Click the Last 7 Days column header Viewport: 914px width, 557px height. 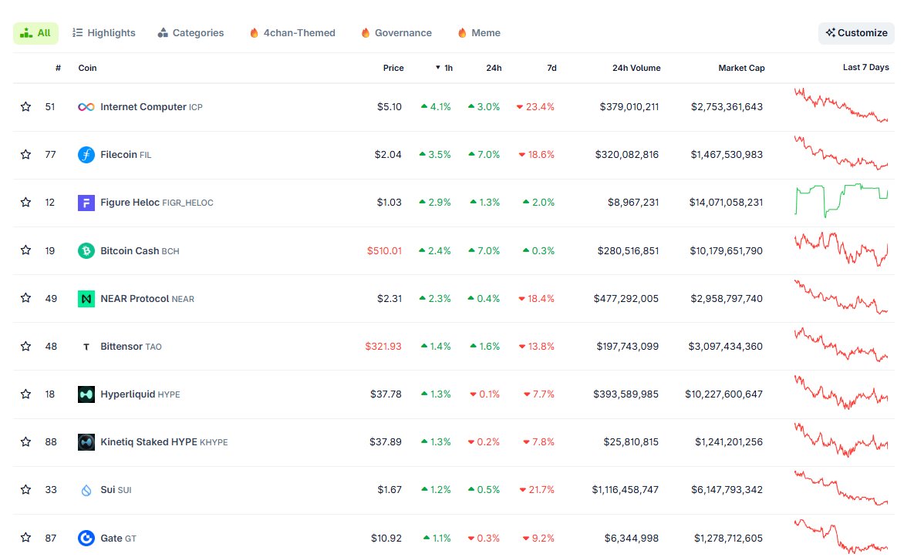pos(865,68)
